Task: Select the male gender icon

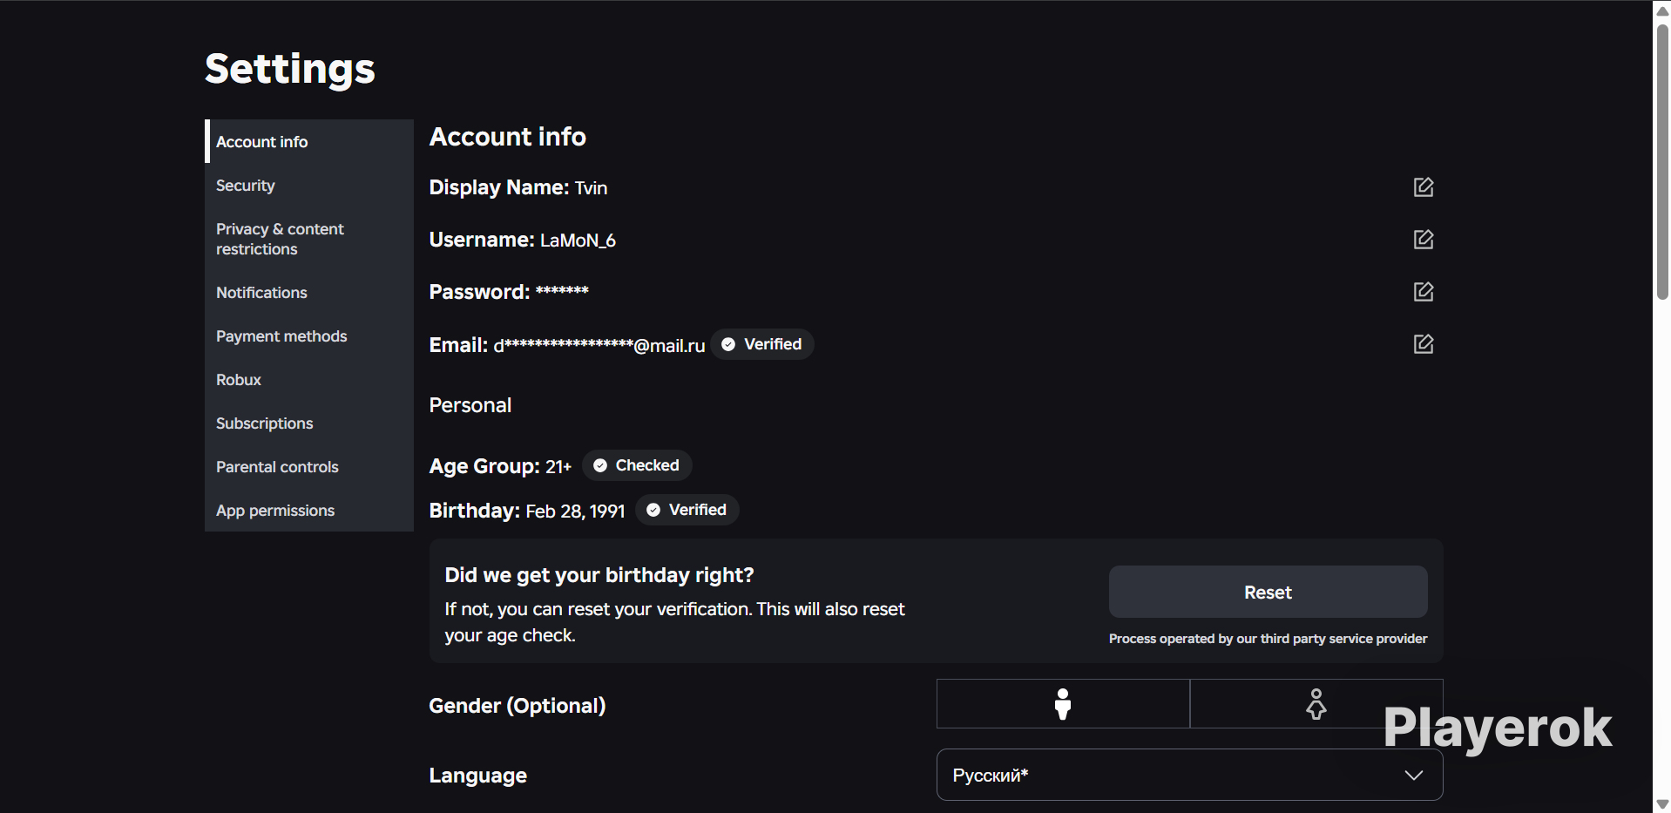Action: tap(1063, 704)
